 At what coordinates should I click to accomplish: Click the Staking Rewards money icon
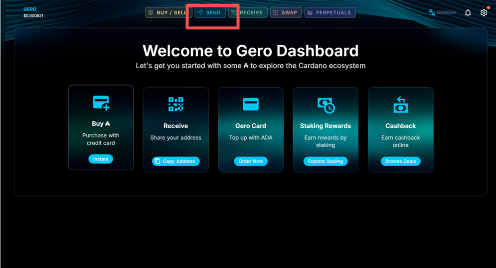tap(326, 105)
